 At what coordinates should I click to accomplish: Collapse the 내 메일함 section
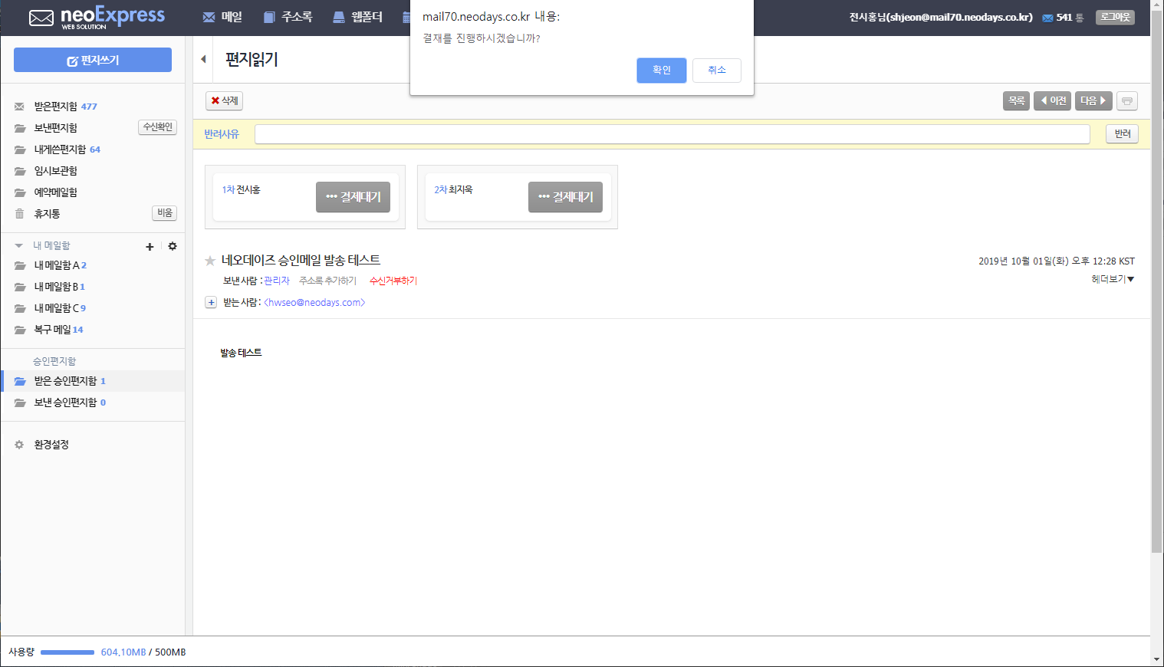click(18, 245)
